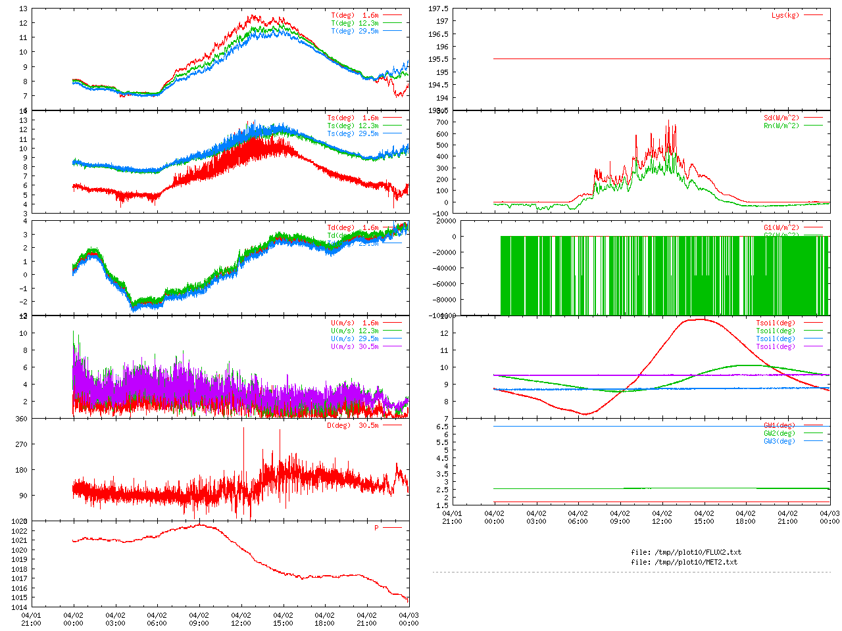Click the red Tsoil(deg) legend line
Viewport: 842px width, 631px height.
tap(813, 323)
